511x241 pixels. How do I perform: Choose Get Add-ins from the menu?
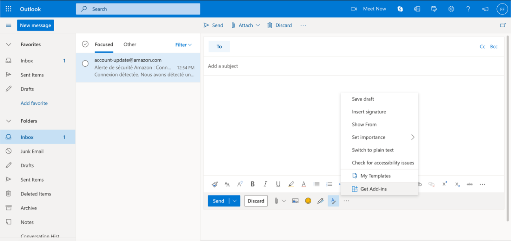pyautogui.click(x=373, y=189)
